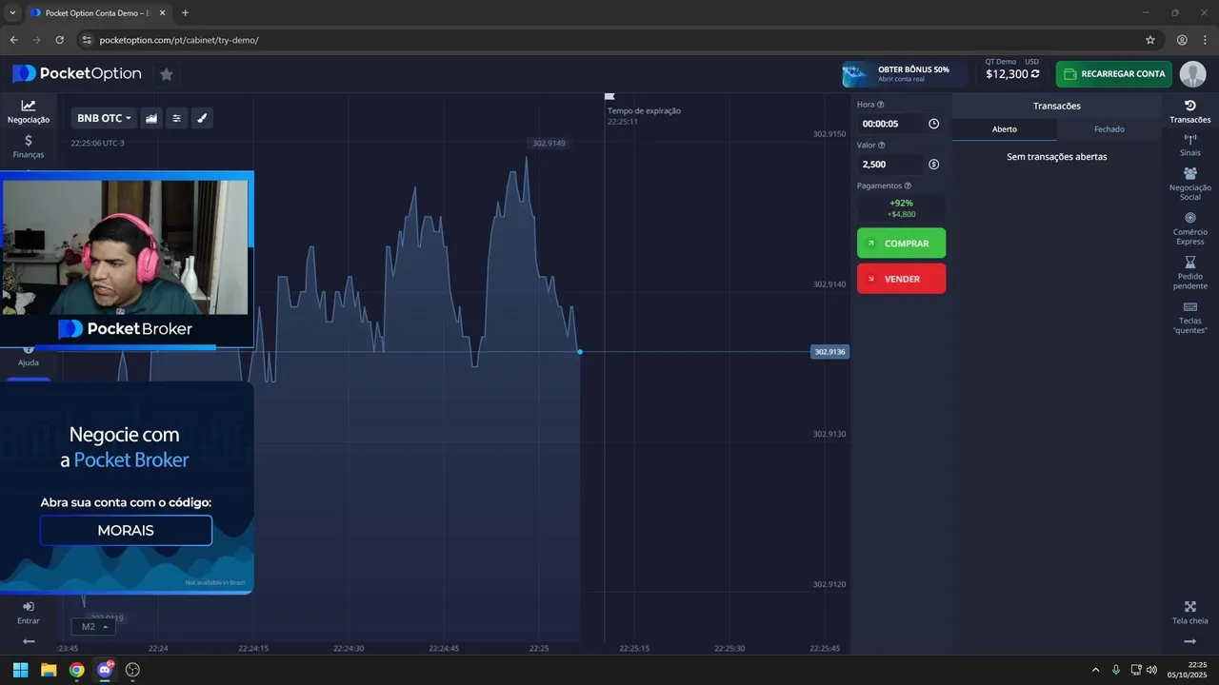Click the Hora time input field
1219x685 pixels.
tap(890, 124)
